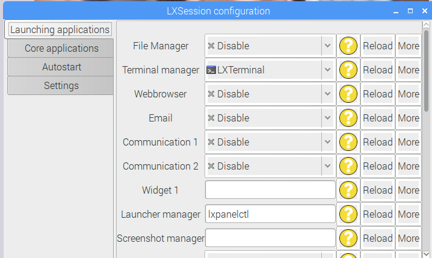
Task: Open the Autostart tab
Action: pos(61,67)
